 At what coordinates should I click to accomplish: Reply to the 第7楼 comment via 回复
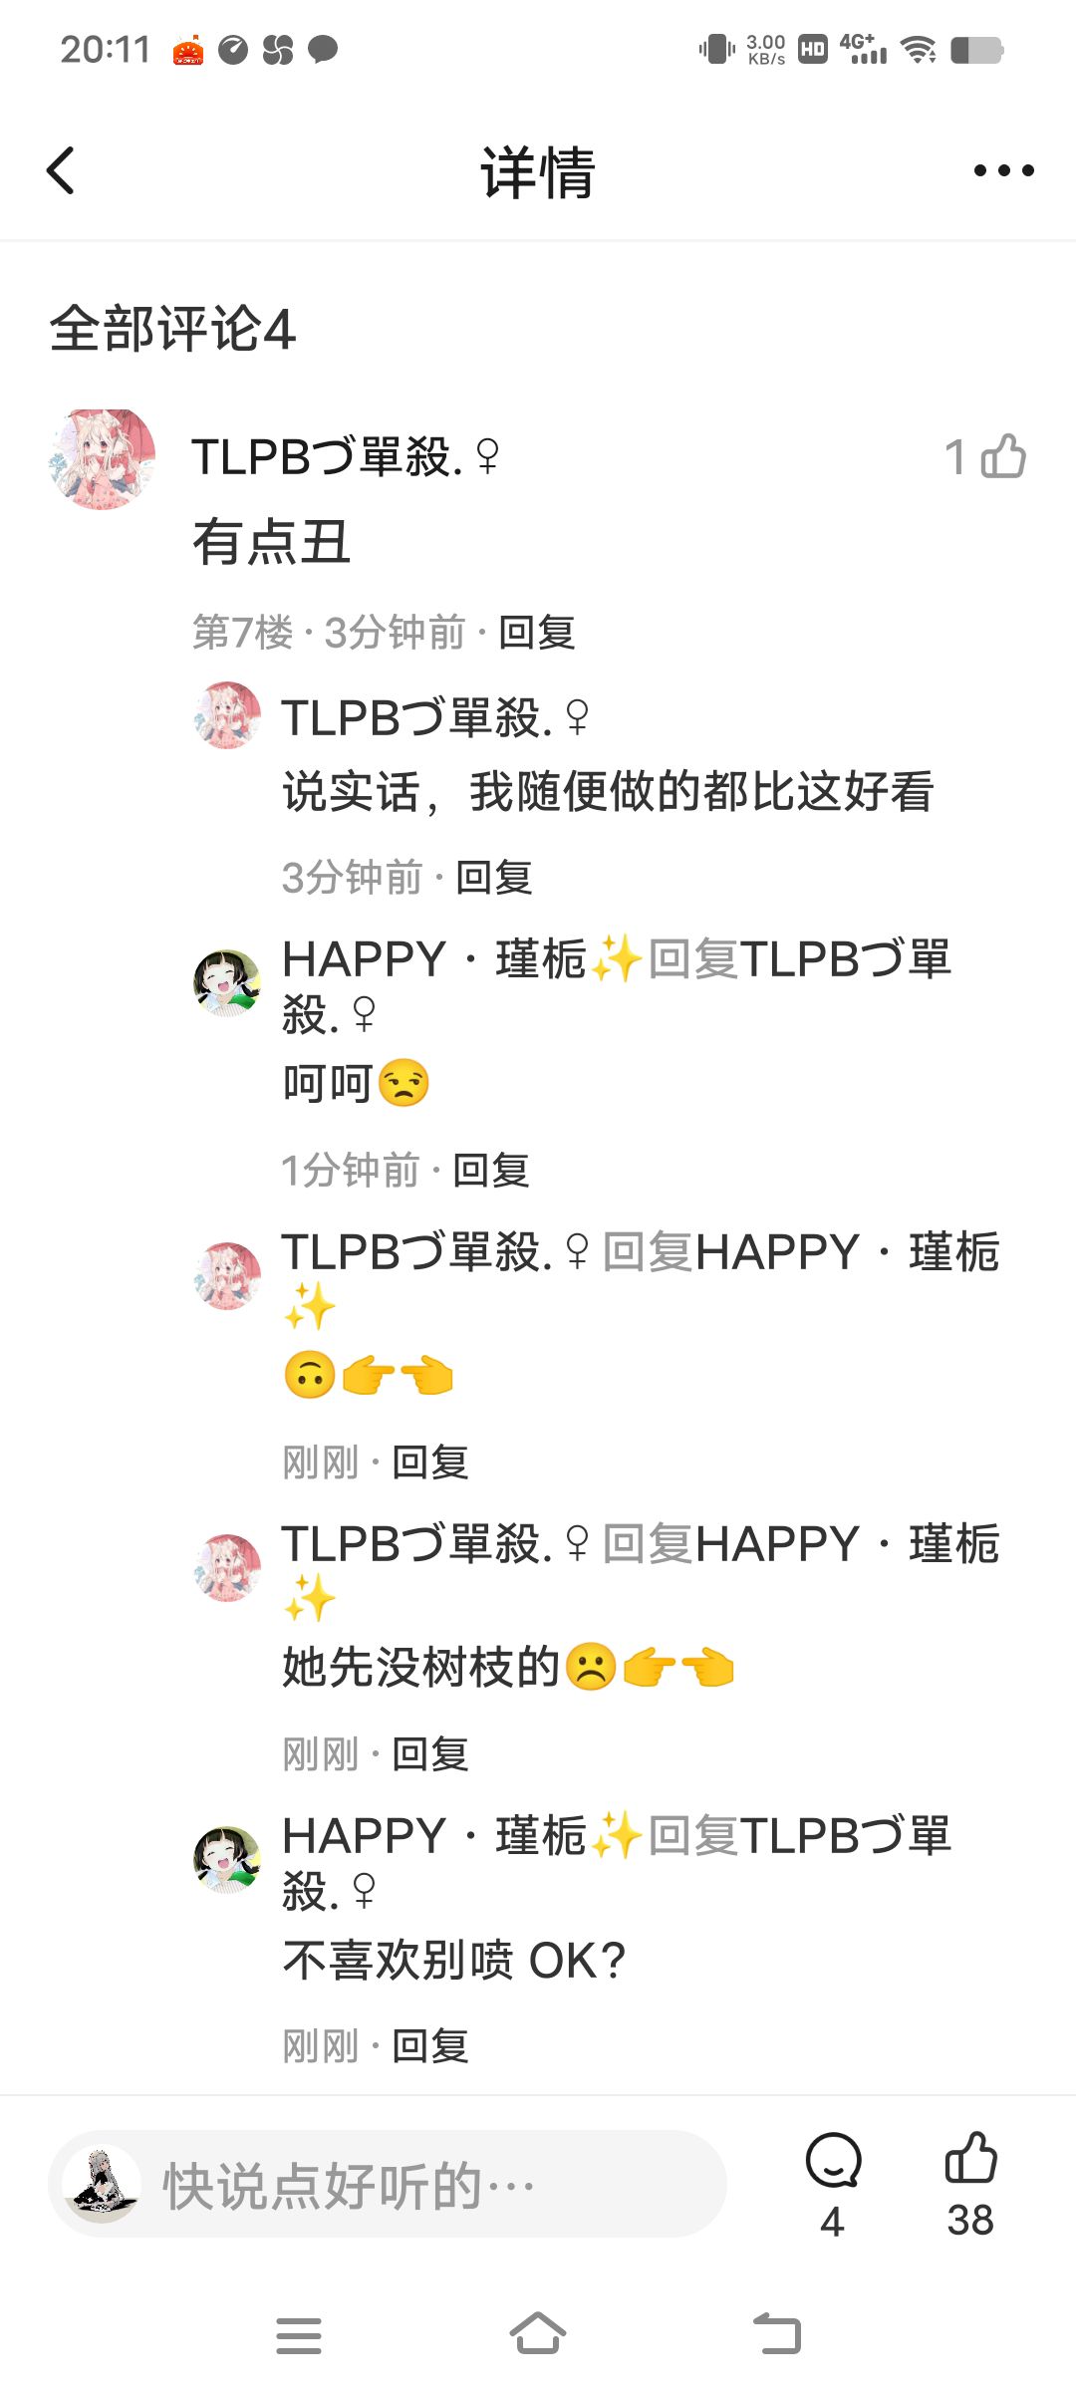pyautogui.click(x=537, y=632)
